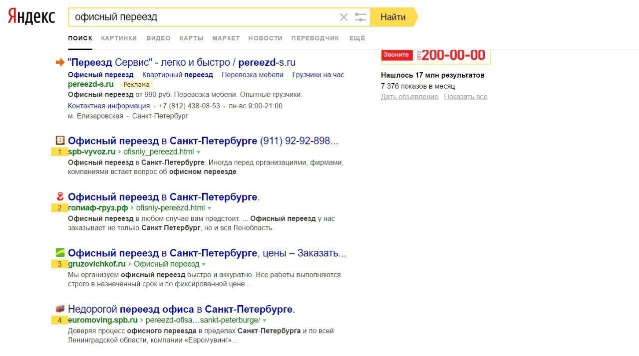Open dropdown arrow beside euromoving.spb.ru URL
Image resolution: width=639 pixels, height=356 pixels.
click(x=265, y=321)
